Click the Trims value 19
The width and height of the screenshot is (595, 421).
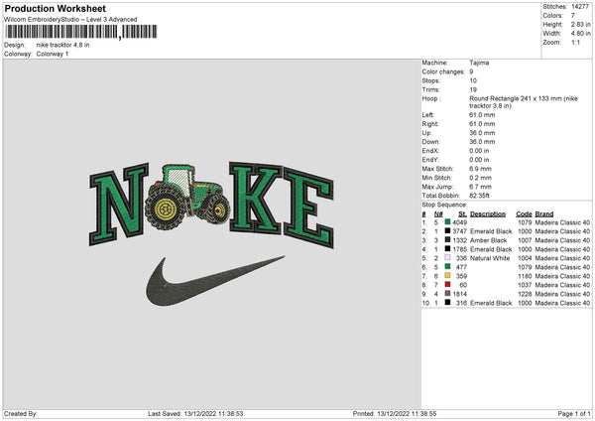pos(473,89)
